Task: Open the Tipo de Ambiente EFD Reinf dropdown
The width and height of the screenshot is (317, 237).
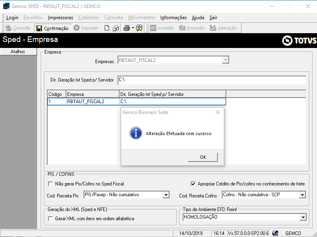Action: [303, 217]
